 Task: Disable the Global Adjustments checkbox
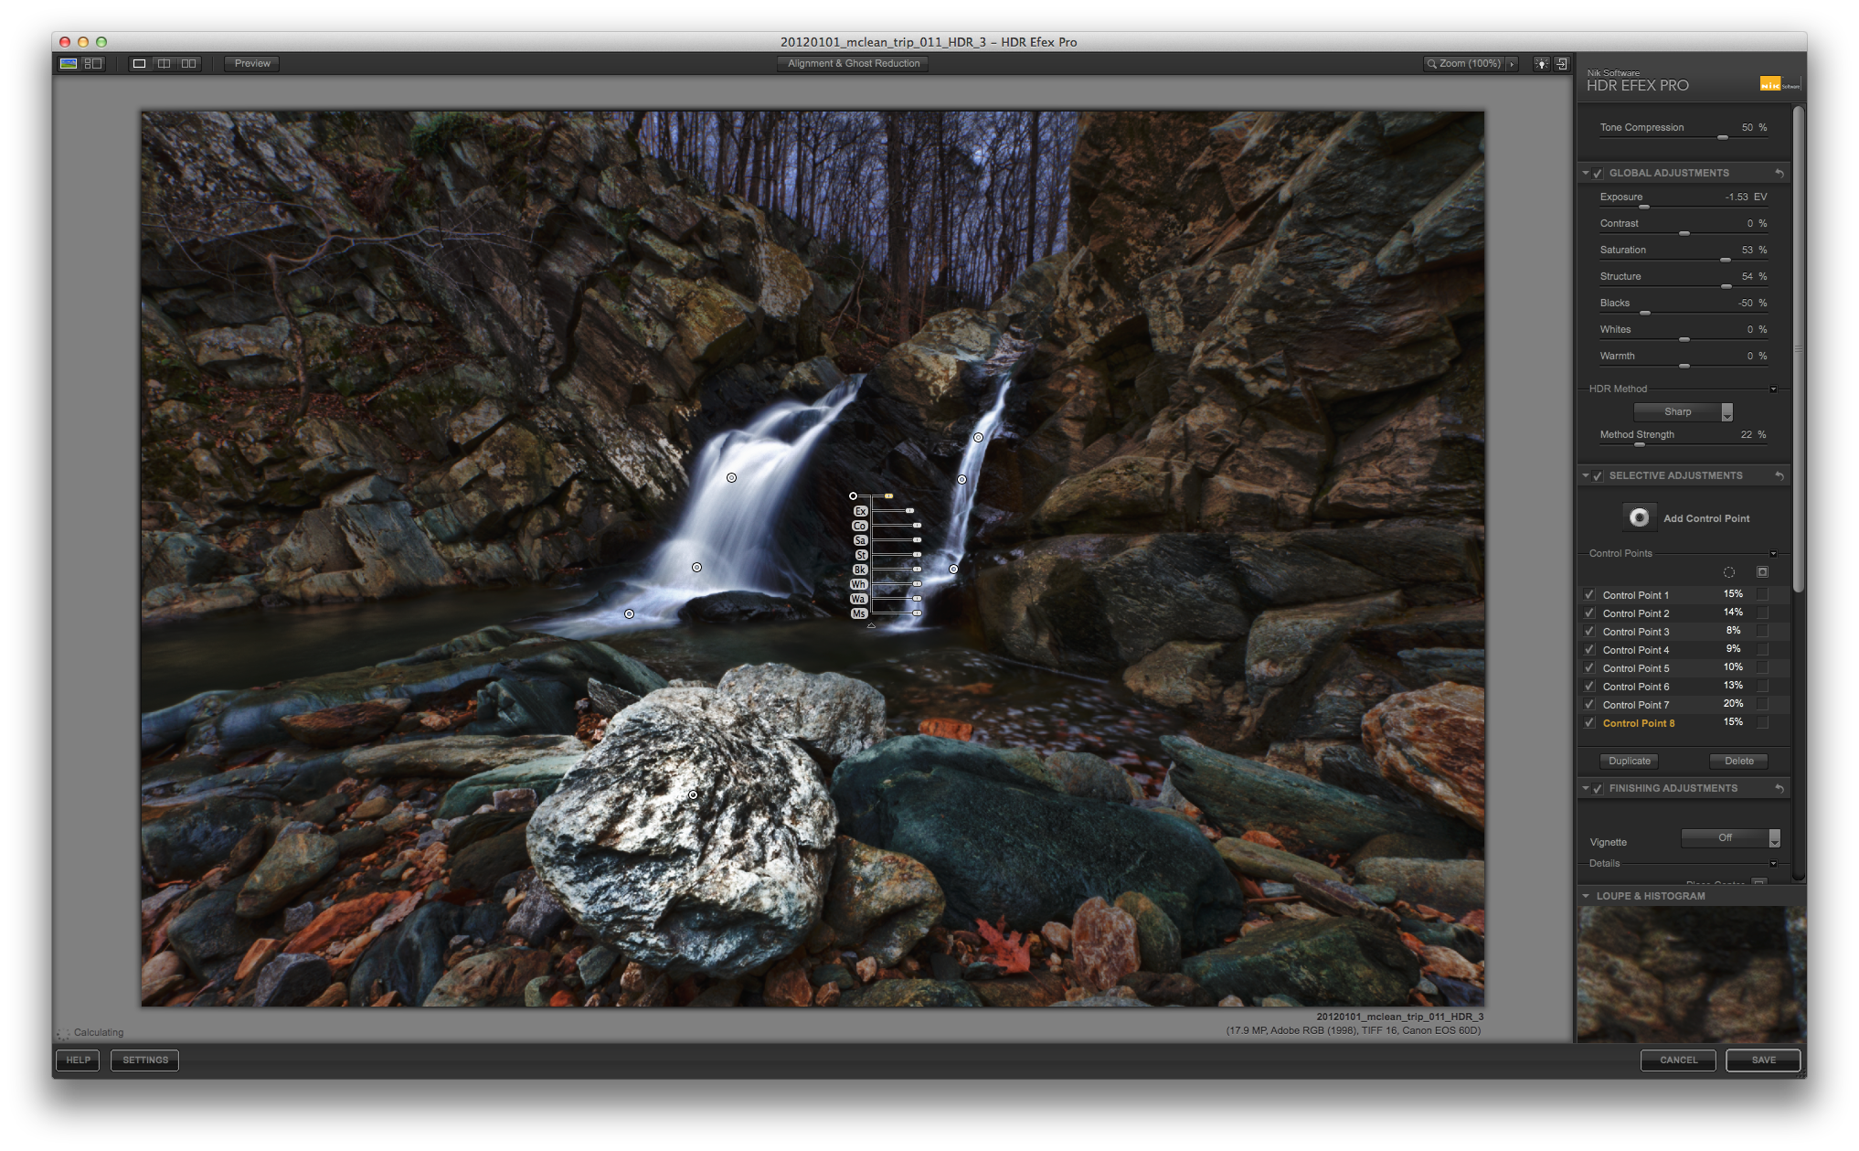[1598, 173]
